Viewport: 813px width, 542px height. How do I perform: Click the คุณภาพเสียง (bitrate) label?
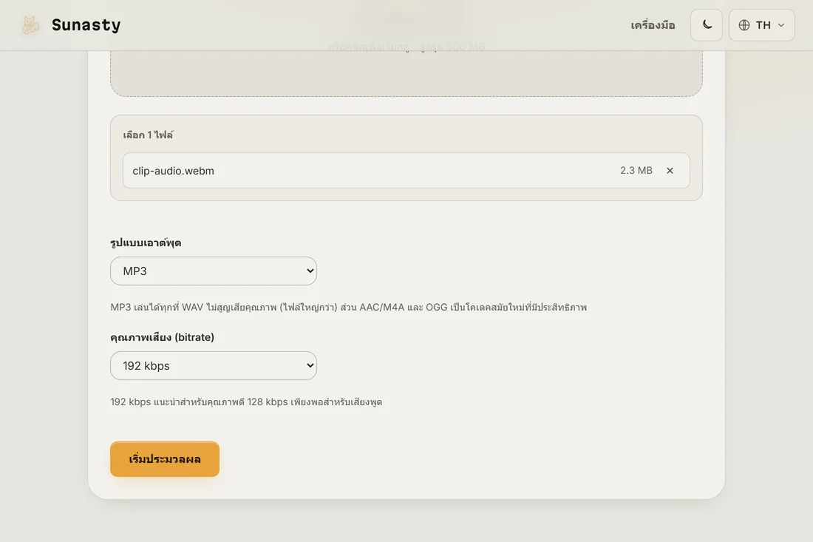(x=163, y=337)
